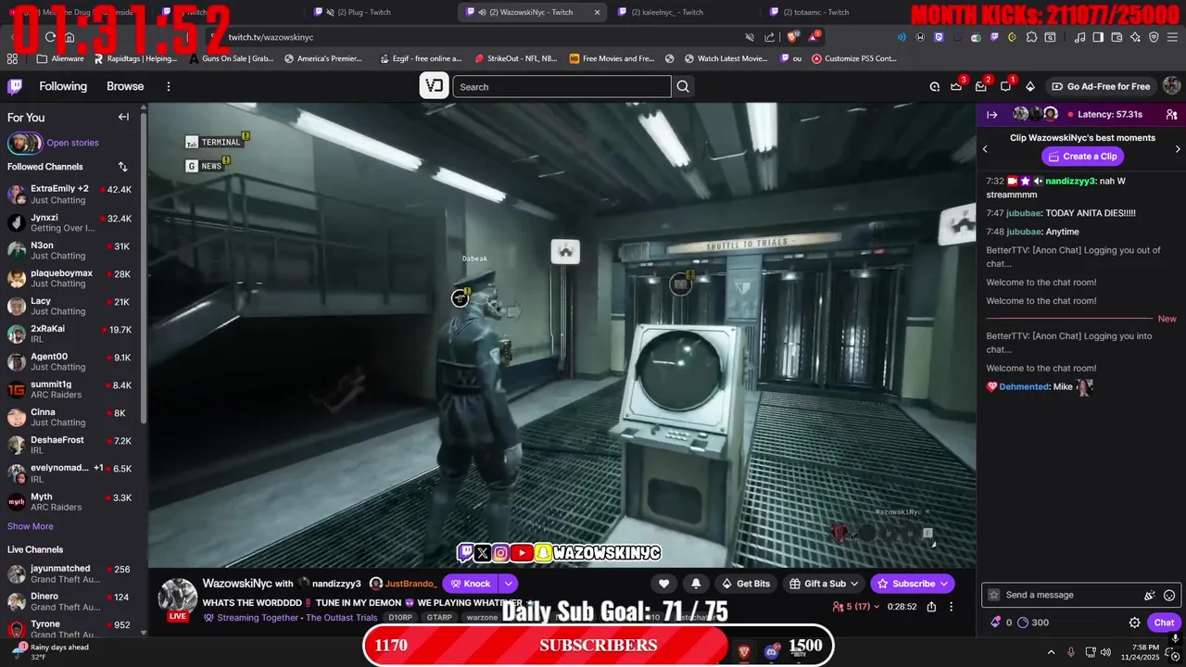Image resolution: width=1186 pixels, height=667 pixels.
Task: Open the Browse nav item
Action: [x=125, y=86]
